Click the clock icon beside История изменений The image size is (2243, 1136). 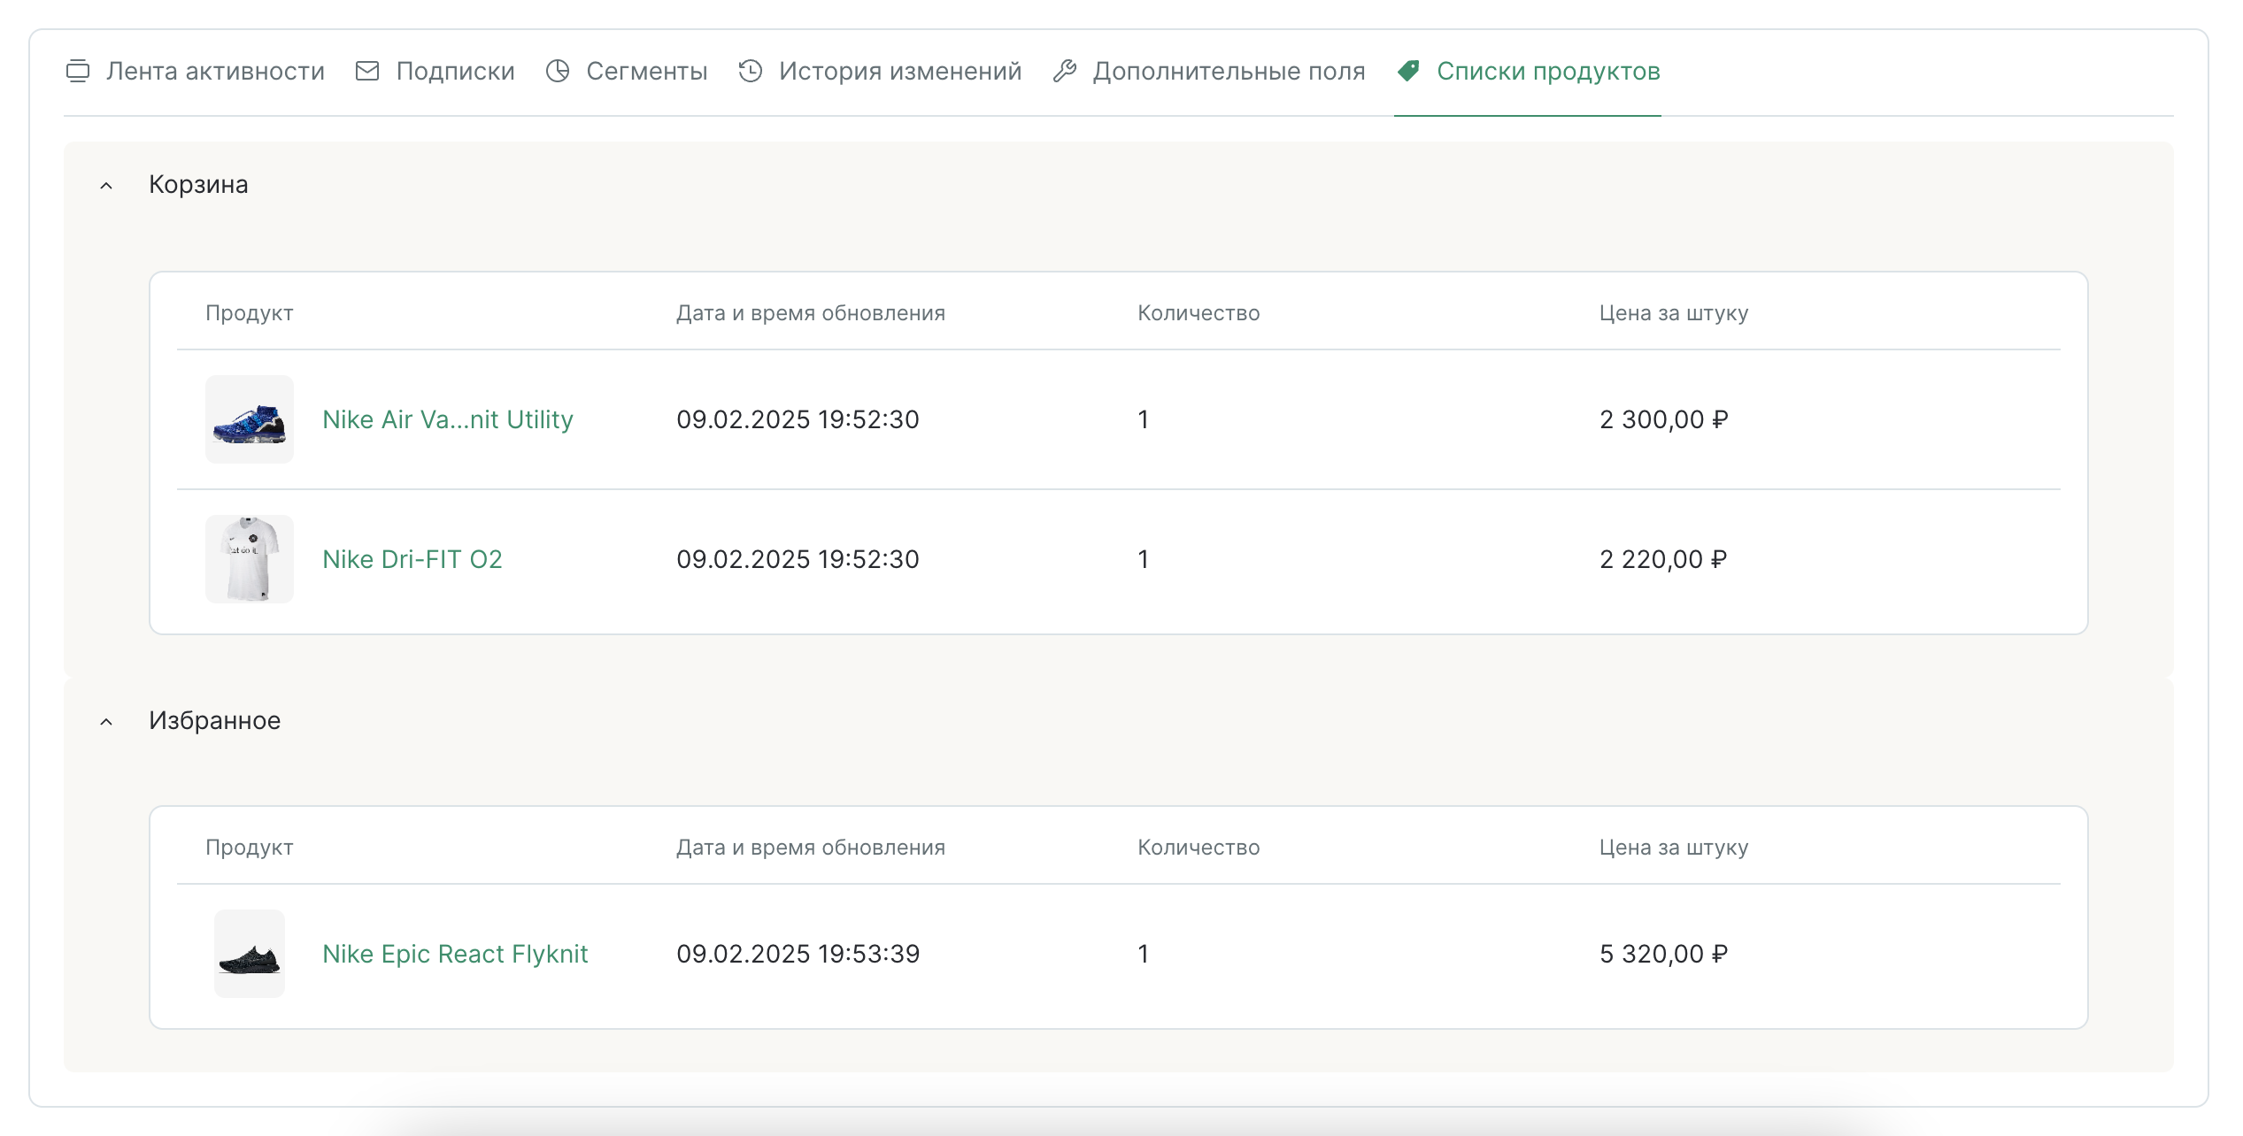[x=751, y=71]
